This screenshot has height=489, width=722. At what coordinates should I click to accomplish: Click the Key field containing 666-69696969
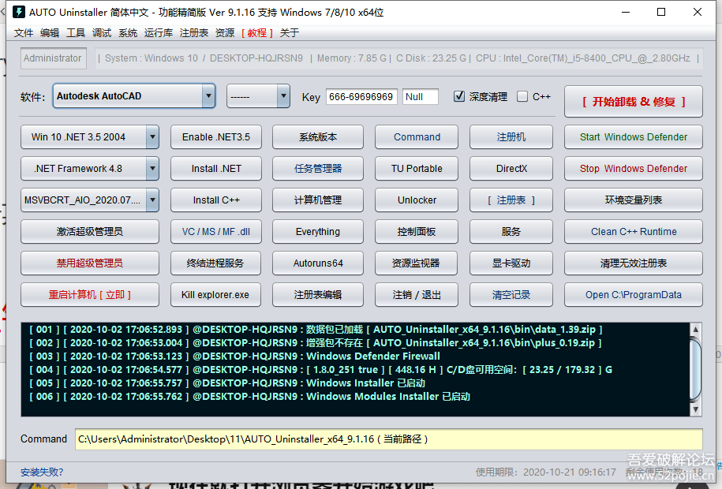(x=361, y=97)
